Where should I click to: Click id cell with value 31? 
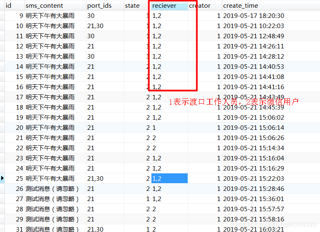tap(15, 229)
